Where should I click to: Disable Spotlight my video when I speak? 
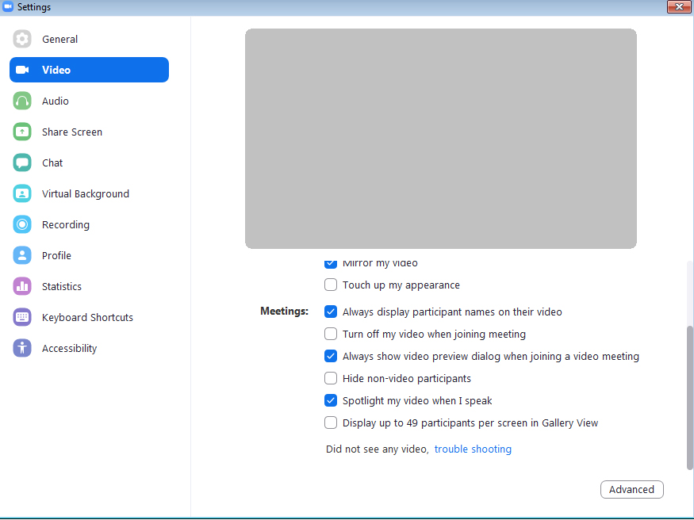pyautogui.click(x=331, y=400)
